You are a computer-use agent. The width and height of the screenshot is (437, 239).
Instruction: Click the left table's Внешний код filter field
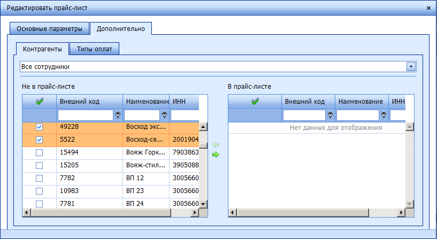click(86, 115)
